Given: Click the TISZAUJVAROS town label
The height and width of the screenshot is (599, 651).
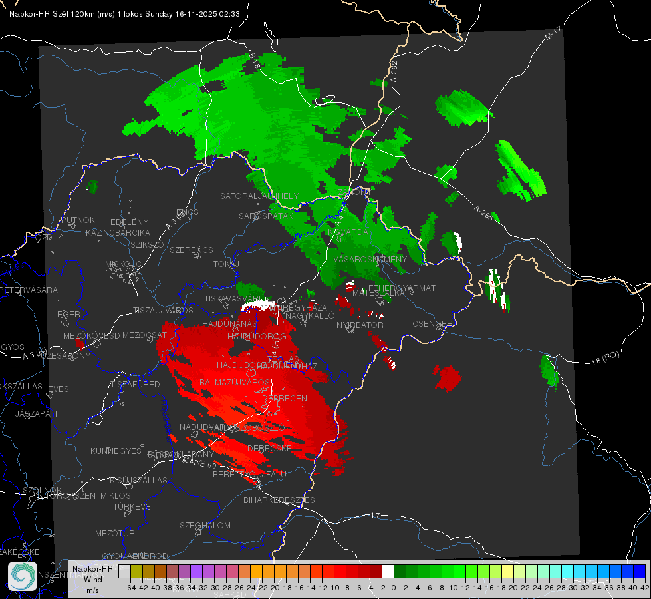Looking at the screenshot, I should (163, 311).
